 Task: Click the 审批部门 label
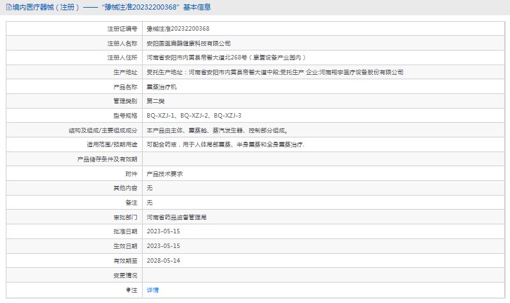pos(125,217)
